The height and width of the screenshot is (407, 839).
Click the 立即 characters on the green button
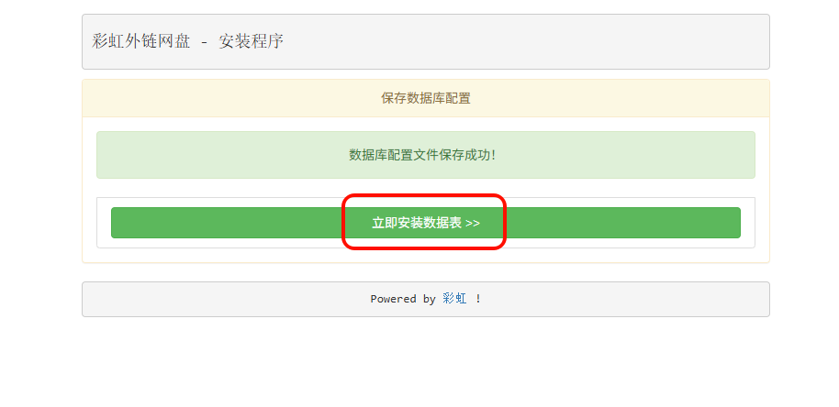pyautogui.click(x=385, y=224)
